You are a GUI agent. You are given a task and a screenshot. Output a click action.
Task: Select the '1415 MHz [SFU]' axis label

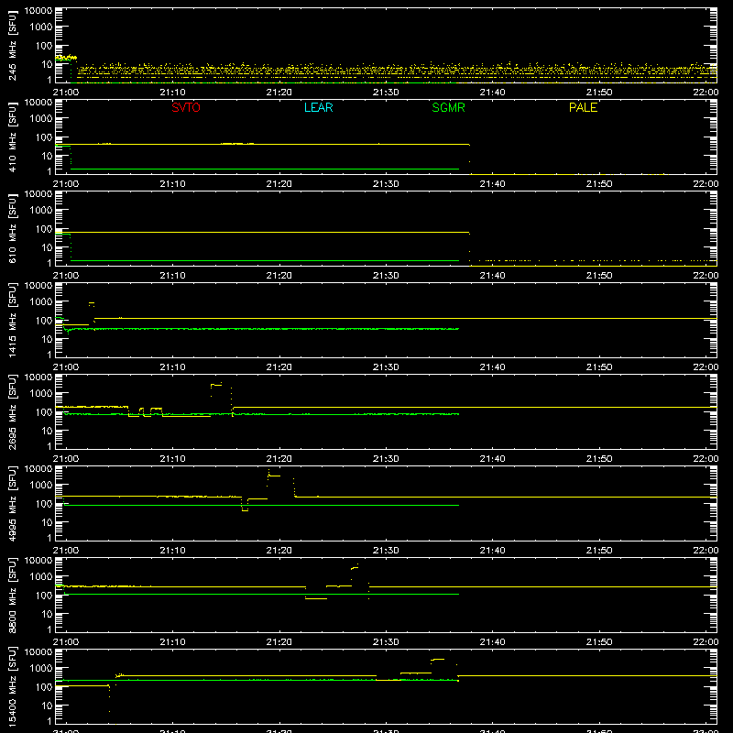click(12, 320)
